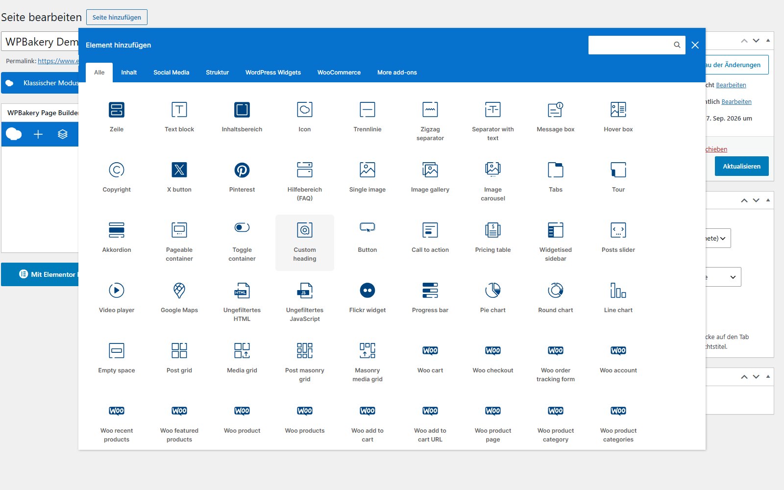Click the Seite hinzufügen button
The width and height of the screenshot is (784, 490).
(x=117, y=17)
